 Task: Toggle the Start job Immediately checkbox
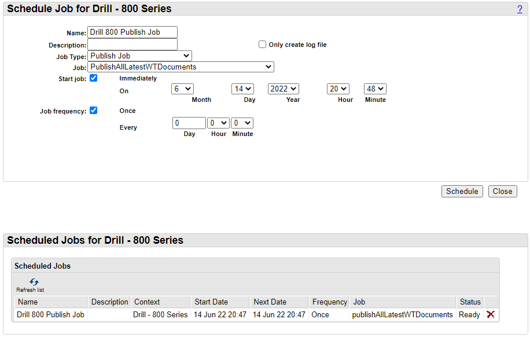(94, 78)
